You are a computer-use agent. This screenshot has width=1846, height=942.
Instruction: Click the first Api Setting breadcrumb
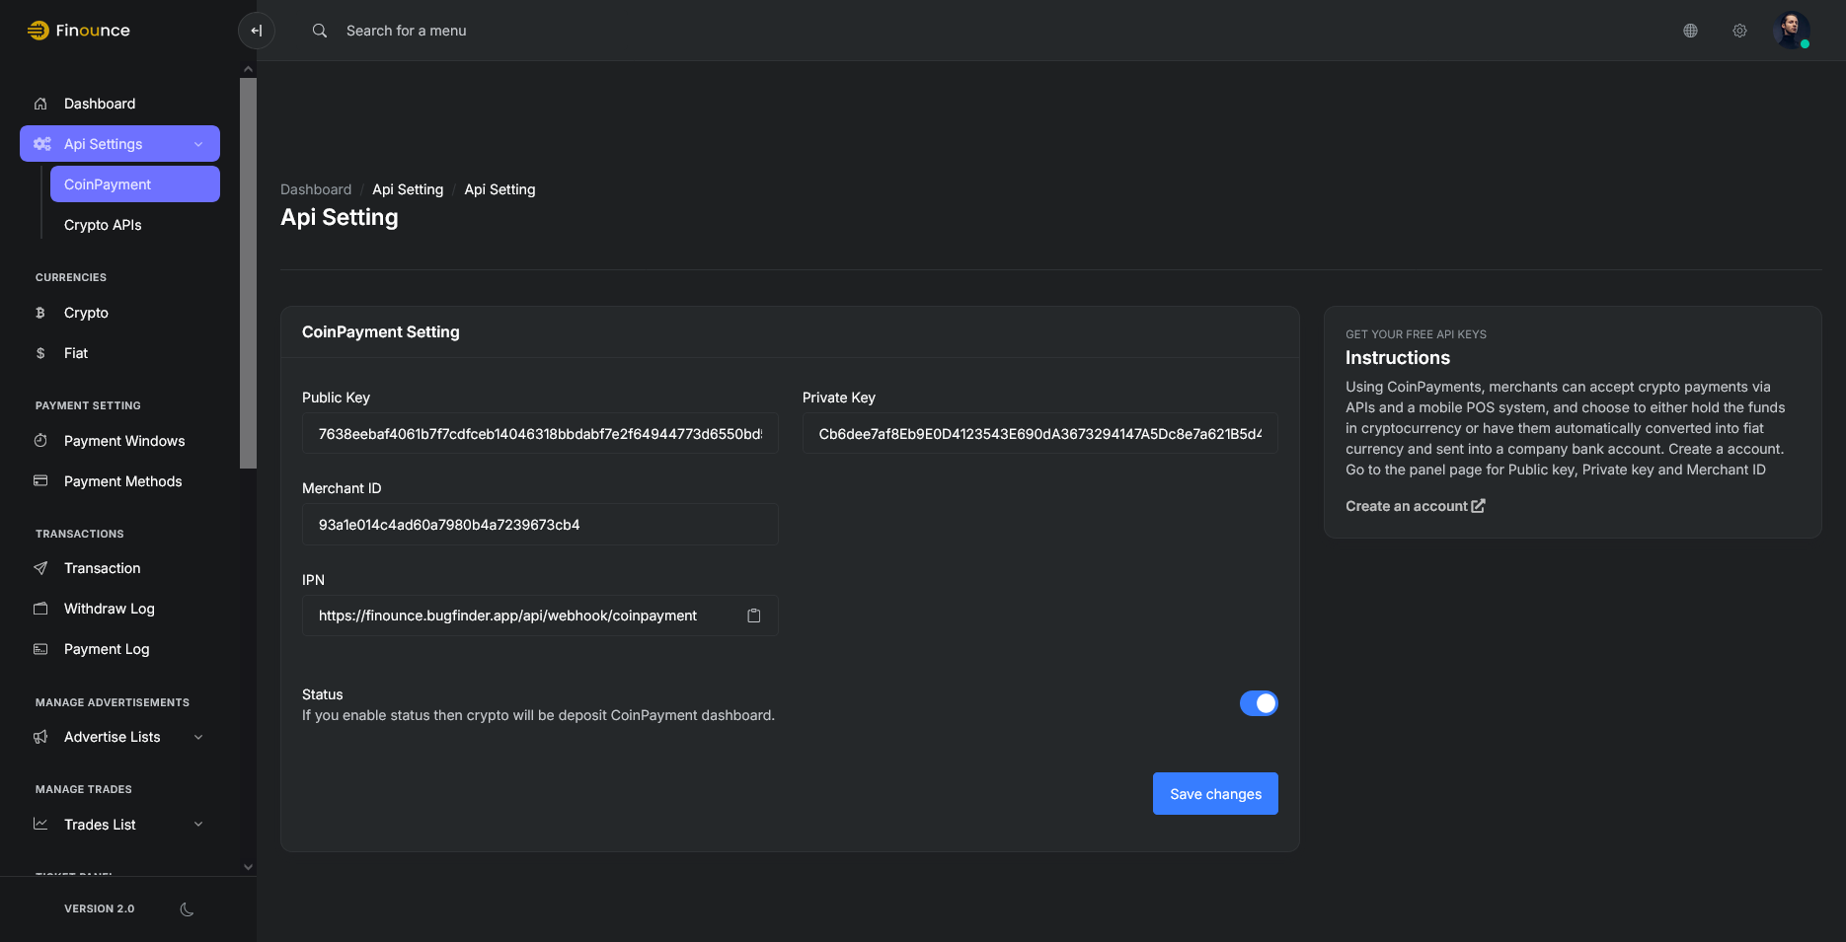point(408,189)
